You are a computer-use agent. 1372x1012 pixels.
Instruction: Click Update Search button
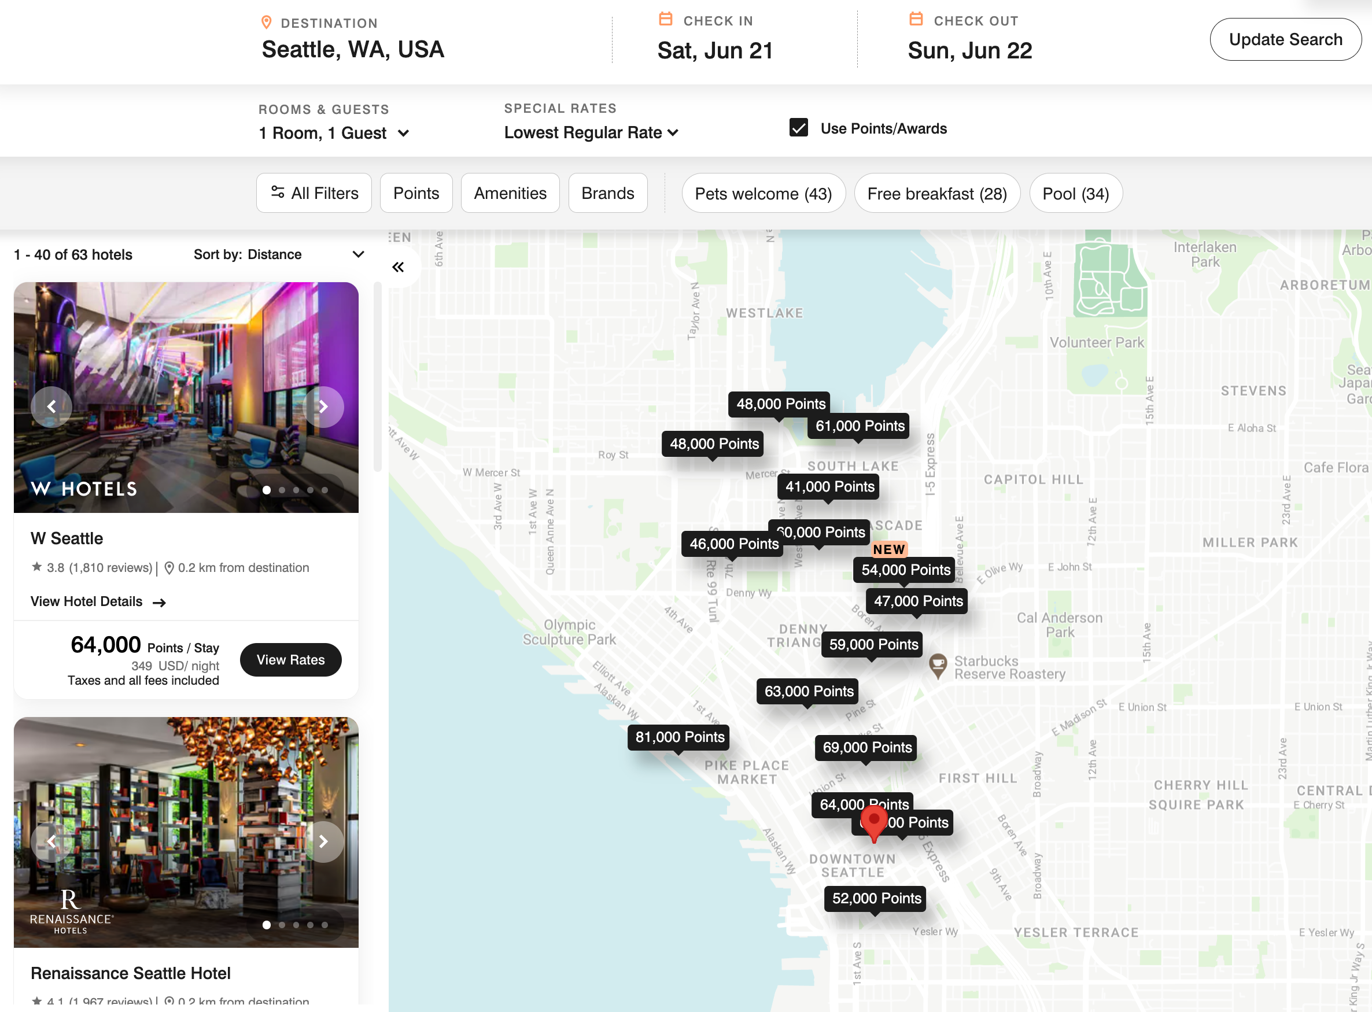pos(1286,38)
